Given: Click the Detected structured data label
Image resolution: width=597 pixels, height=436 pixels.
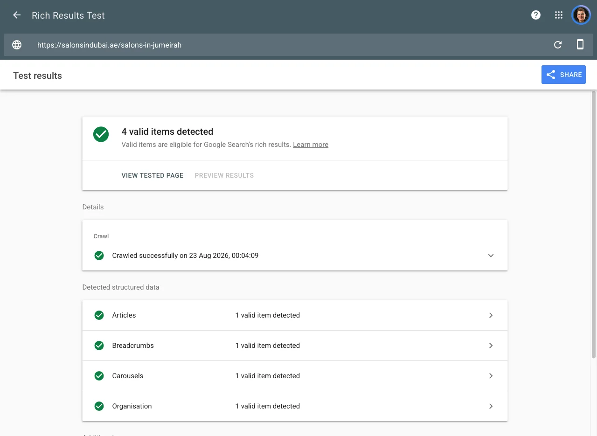Looking at the screenshot, I should pos(121,287).
